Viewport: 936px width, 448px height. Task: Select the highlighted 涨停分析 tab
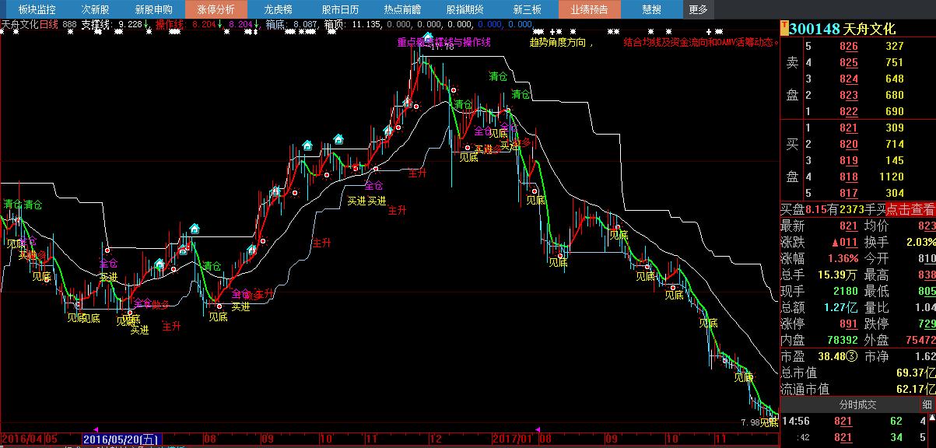coord(216,9)
